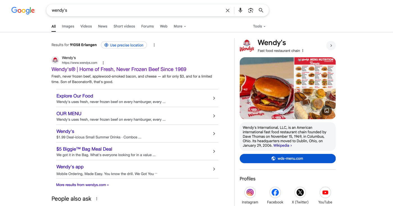This screenshot has height=206, width=393.
Task: Open the three-dot menu next to wendys.com URL
Action: tap(103, 63)
